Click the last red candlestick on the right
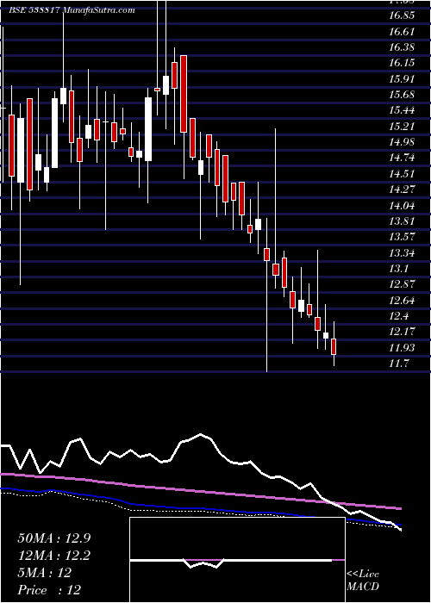Viewport: 431px width, 603px height. click(x=334, y=346)
